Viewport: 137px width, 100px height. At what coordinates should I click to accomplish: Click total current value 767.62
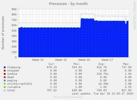click(52, 90)
